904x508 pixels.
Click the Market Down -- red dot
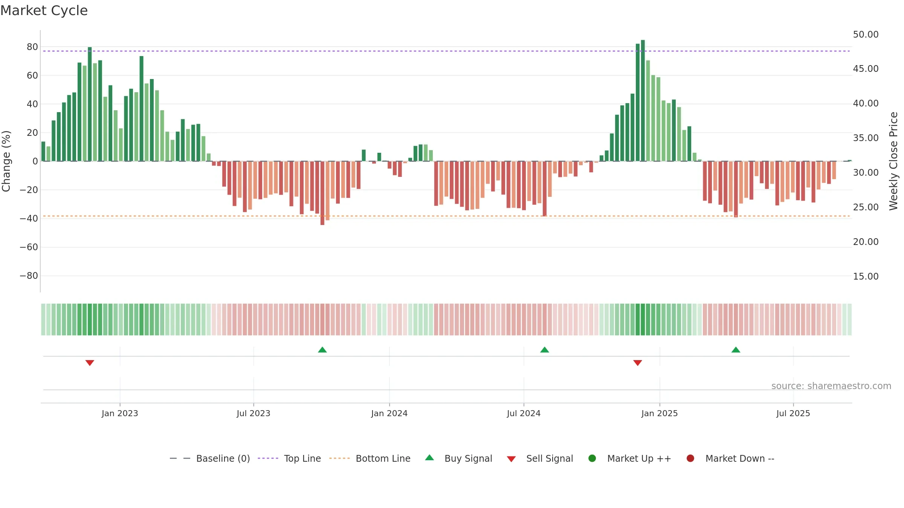(690, 458)
